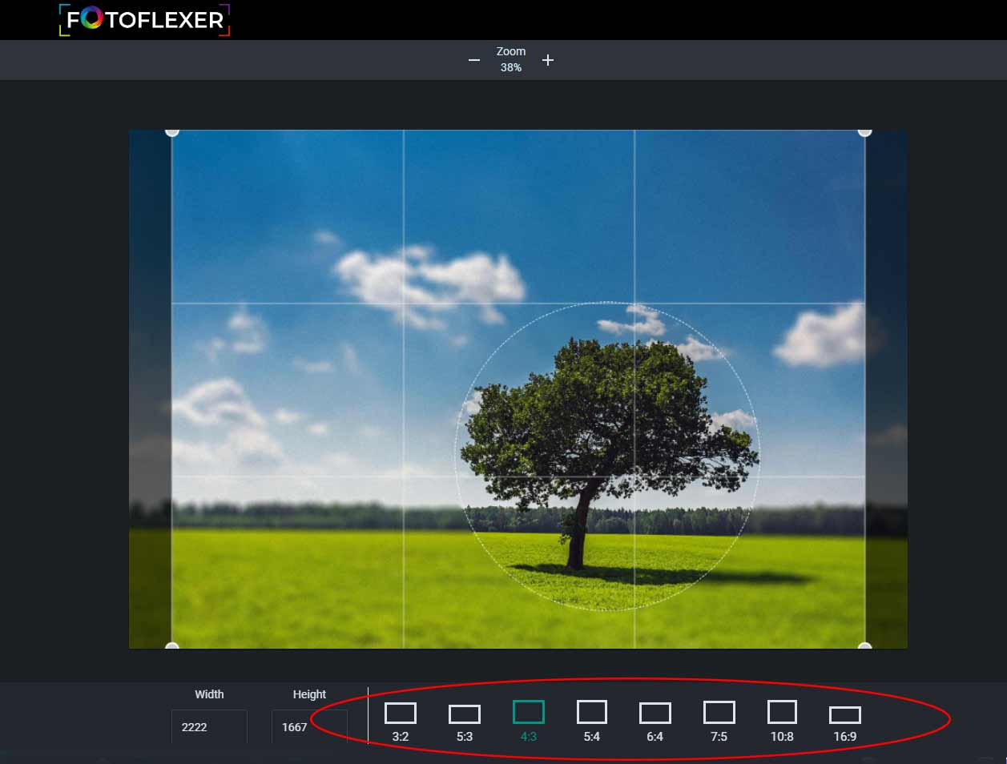Click the 38% zoom level text
Image resolution: width=1007 pixels, height=764 pixels.
point(511,68)
